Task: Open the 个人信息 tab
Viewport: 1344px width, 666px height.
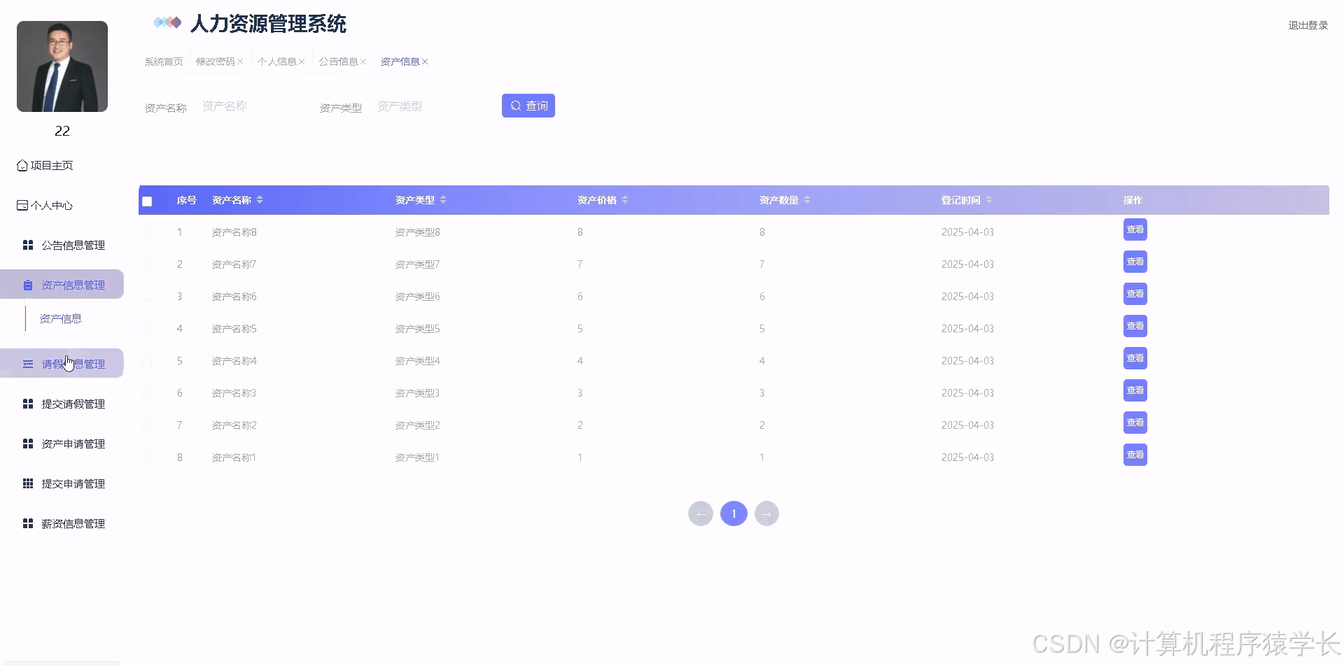Action: coord(277,61)
